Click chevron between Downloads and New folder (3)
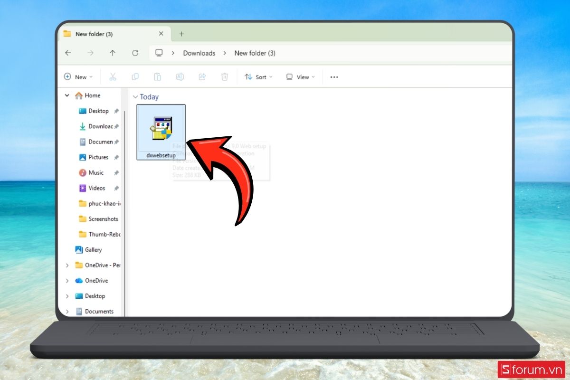Image resolution: width=570 pixels, height=380 pixels. tap(225, 53)
